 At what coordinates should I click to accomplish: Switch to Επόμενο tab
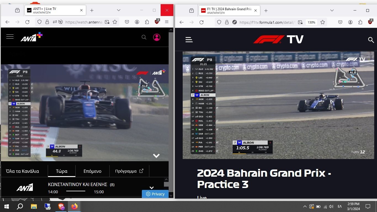click(92, 171)
